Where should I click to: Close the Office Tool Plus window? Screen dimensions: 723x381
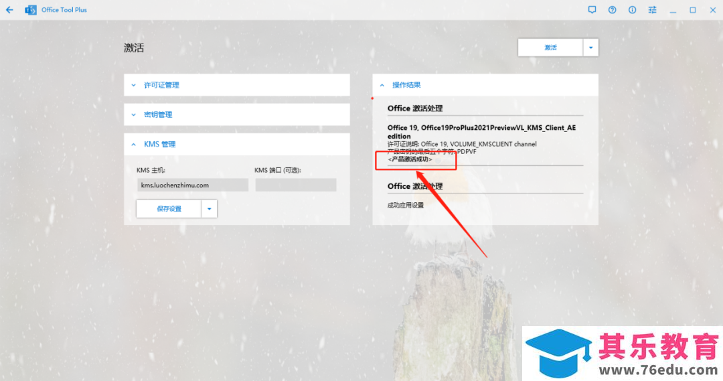(713, 9)
